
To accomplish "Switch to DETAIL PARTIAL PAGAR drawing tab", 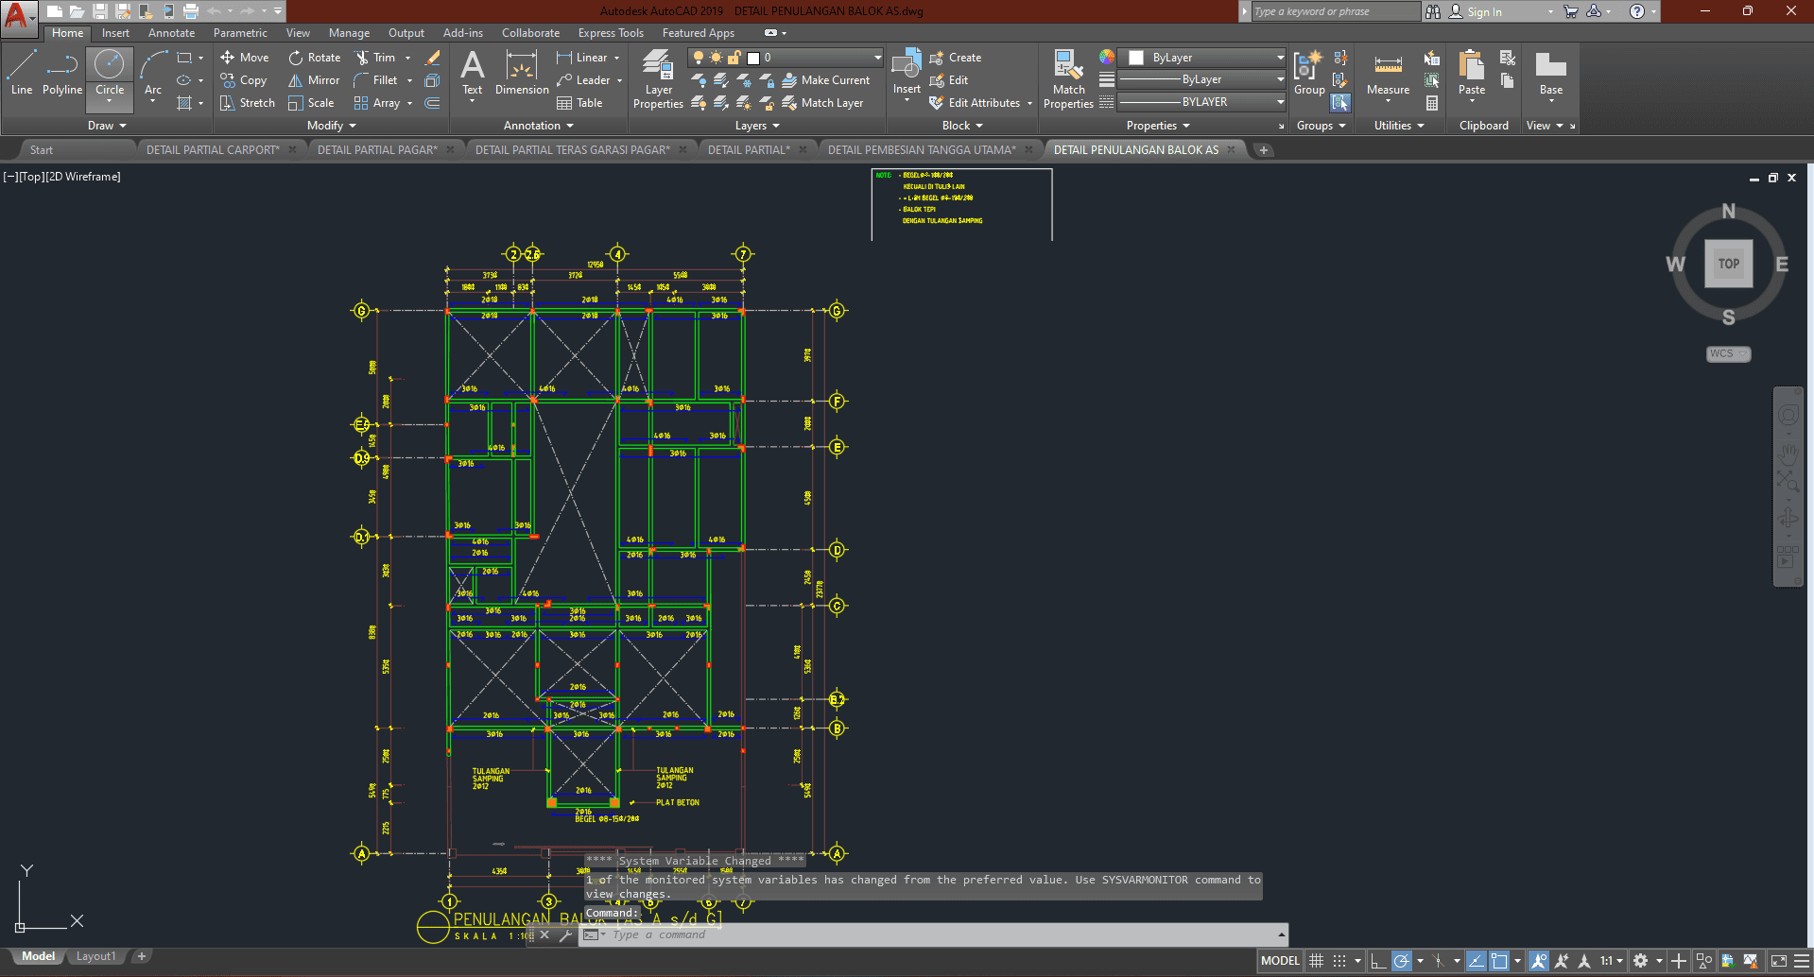I will click(377, 150).
